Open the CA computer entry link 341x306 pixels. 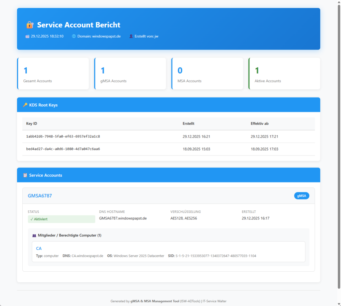point(39,248)
